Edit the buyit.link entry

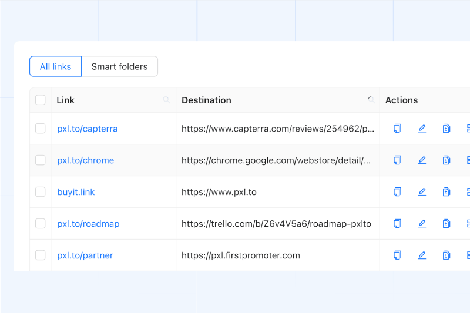pos(422,191)
